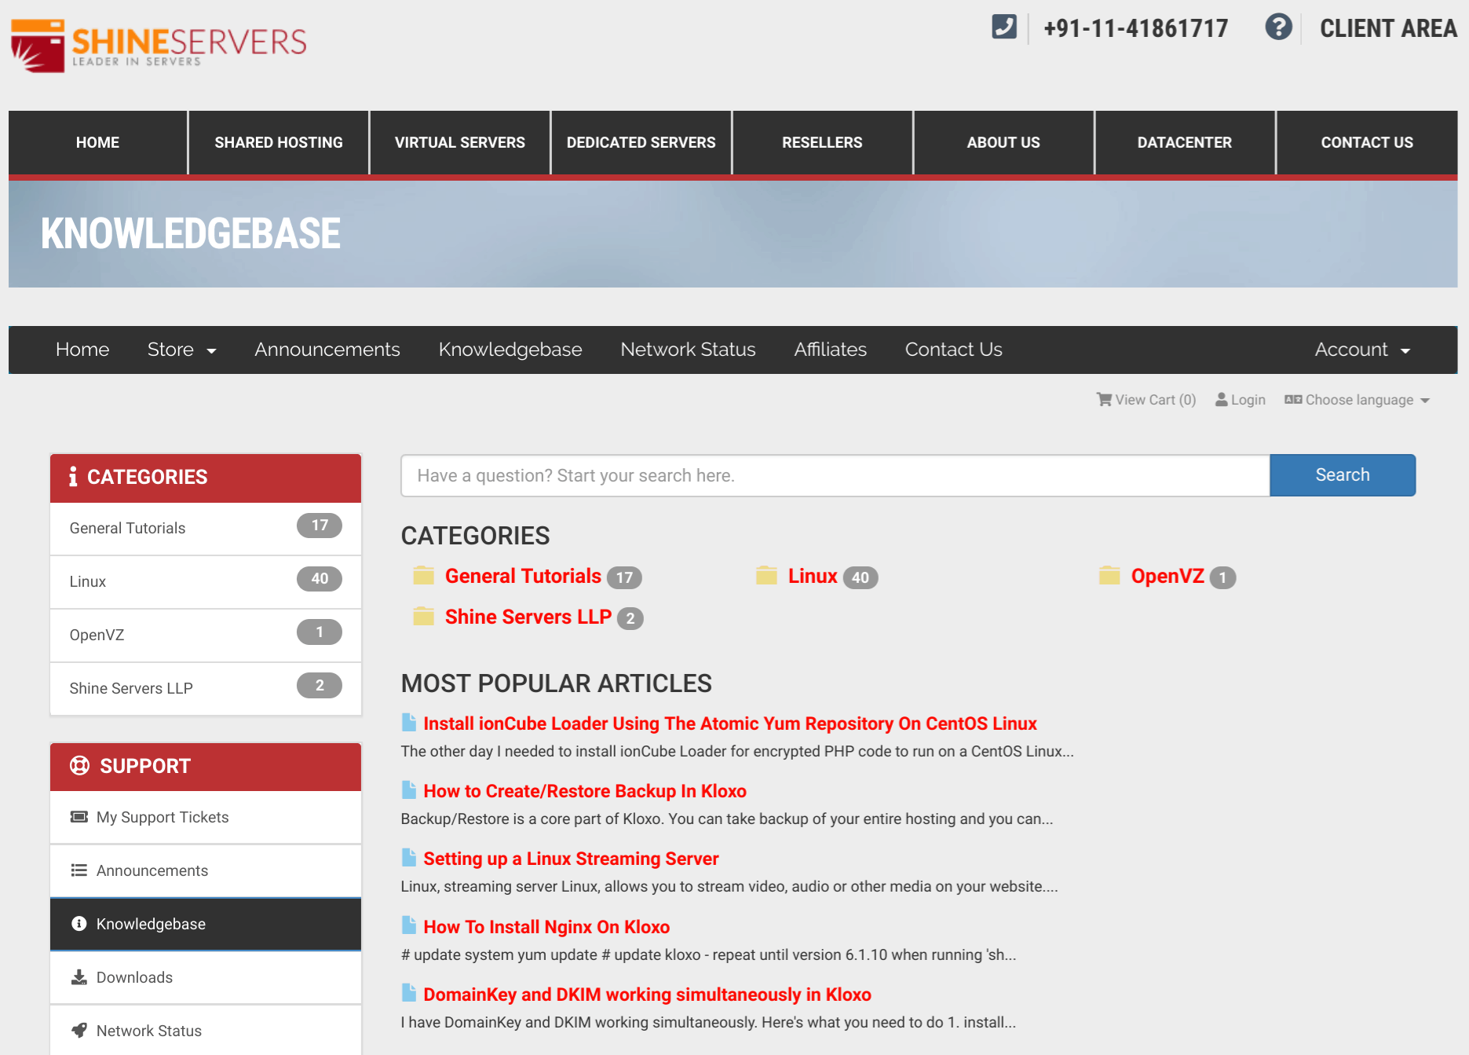Viewport: 1469px width, 1055px height.
Task: Open Affiliates page
Action: click(830, 350)
